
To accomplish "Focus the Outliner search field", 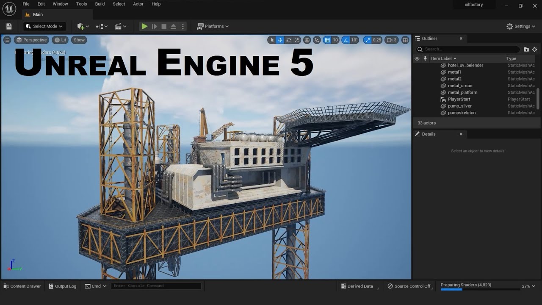I will [x=467, y=49].
